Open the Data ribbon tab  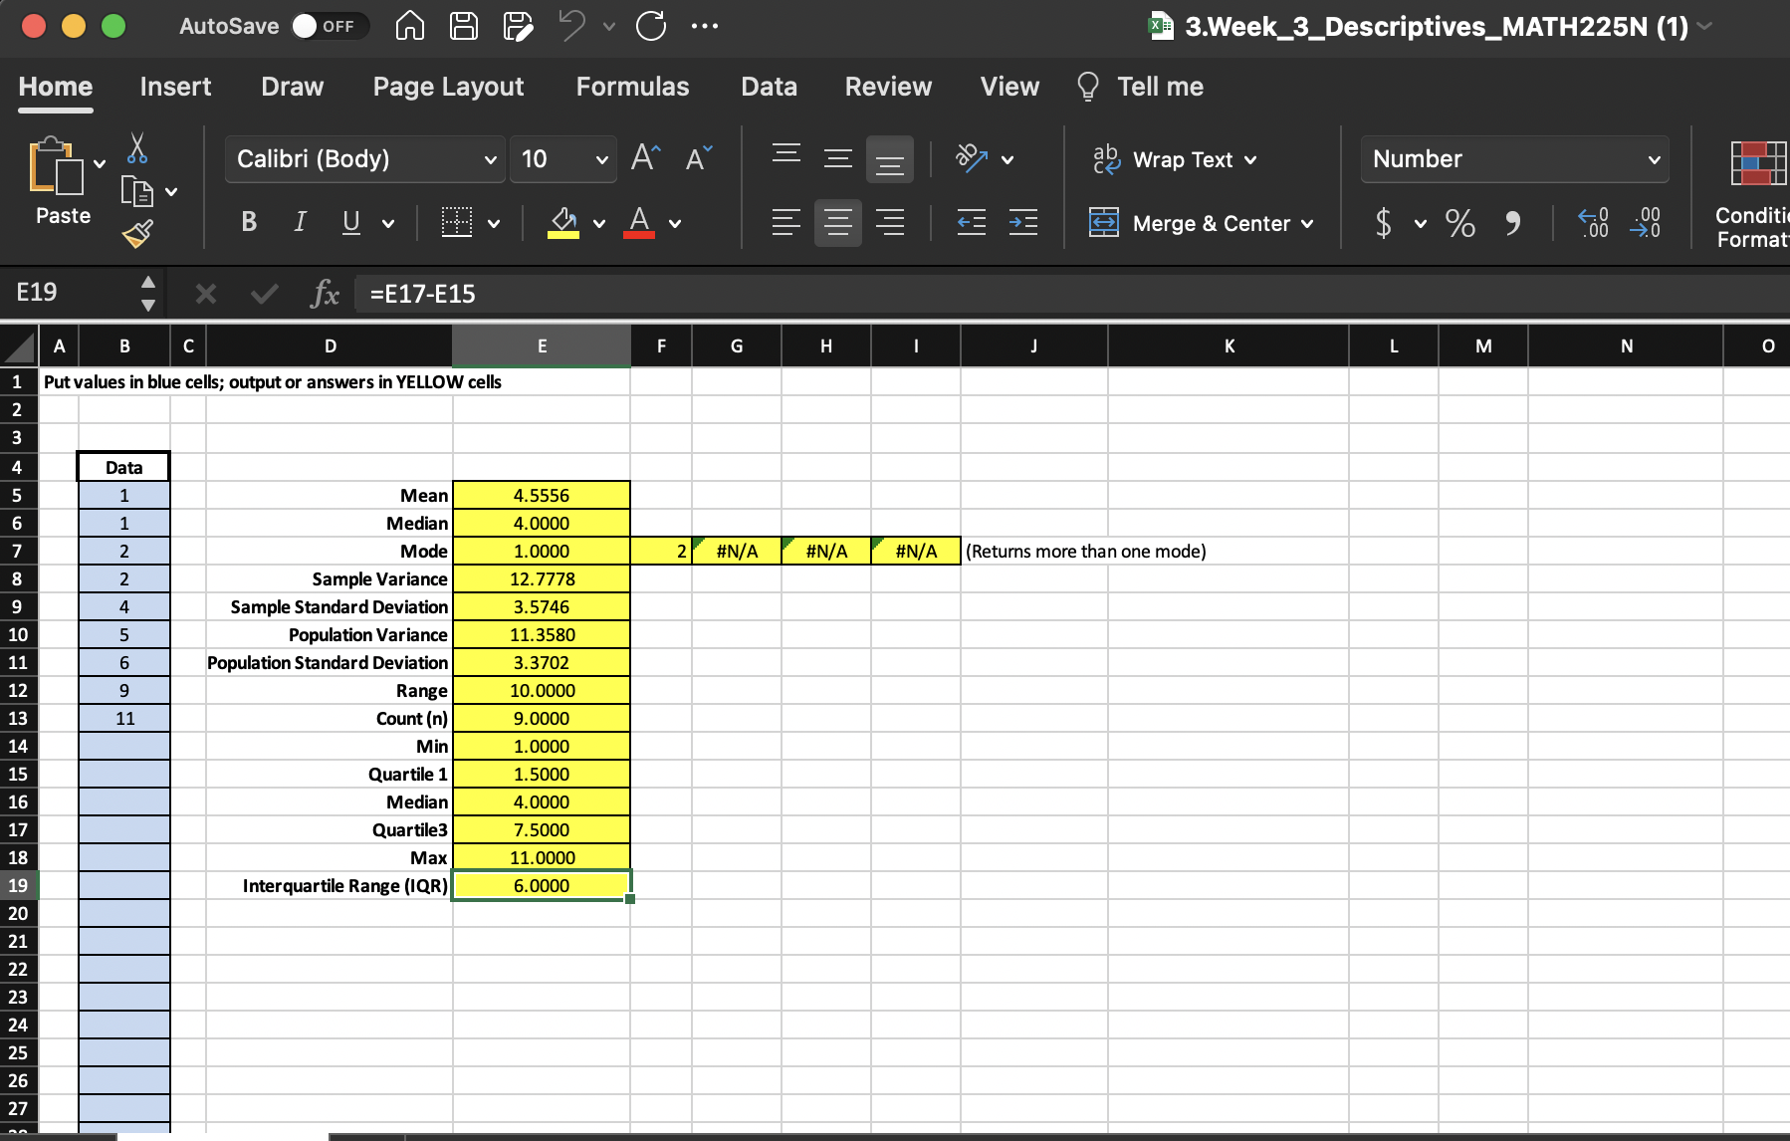[x=769, y=87]
